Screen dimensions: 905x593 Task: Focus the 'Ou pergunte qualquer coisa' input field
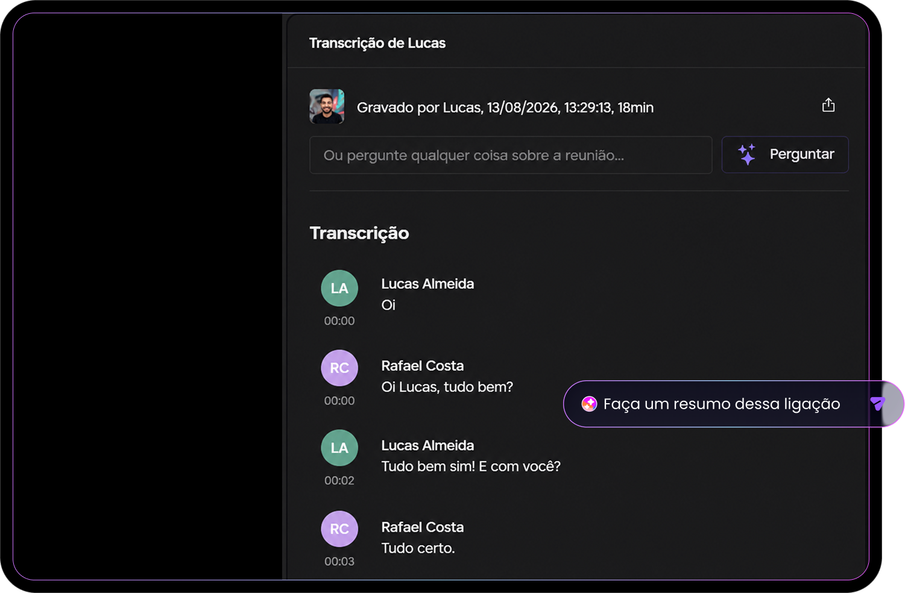click(x=511, y=155)
